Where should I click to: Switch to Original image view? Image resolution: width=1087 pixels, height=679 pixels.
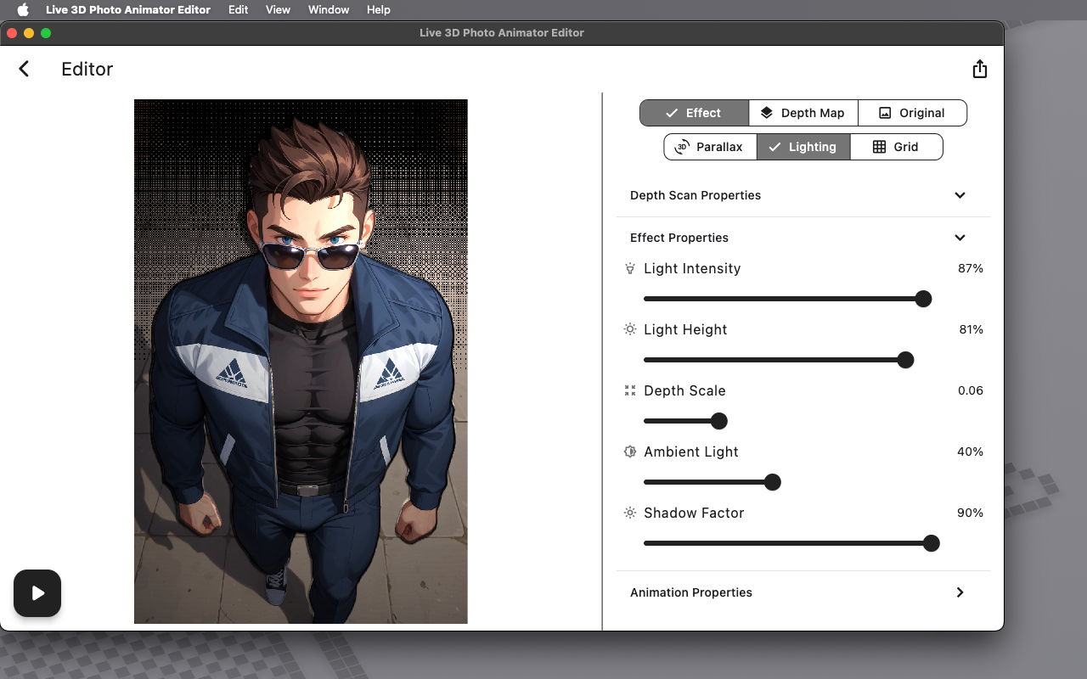click(x=913, y=113)
